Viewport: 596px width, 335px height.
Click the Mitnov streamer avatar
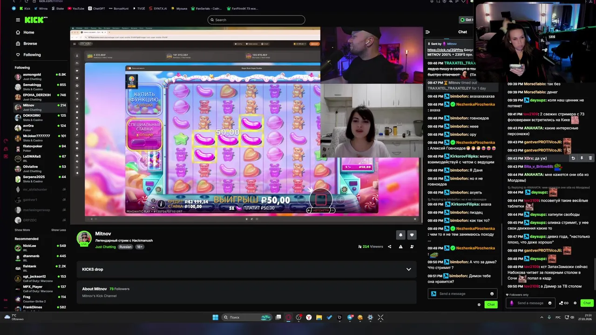coord(84,238)
